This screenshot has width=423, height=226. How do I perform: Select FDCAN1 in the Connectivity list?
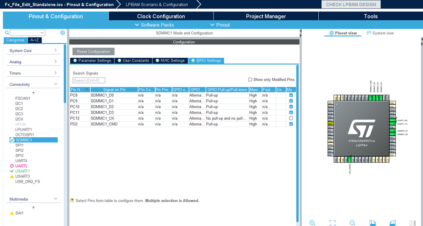point(22,98)
